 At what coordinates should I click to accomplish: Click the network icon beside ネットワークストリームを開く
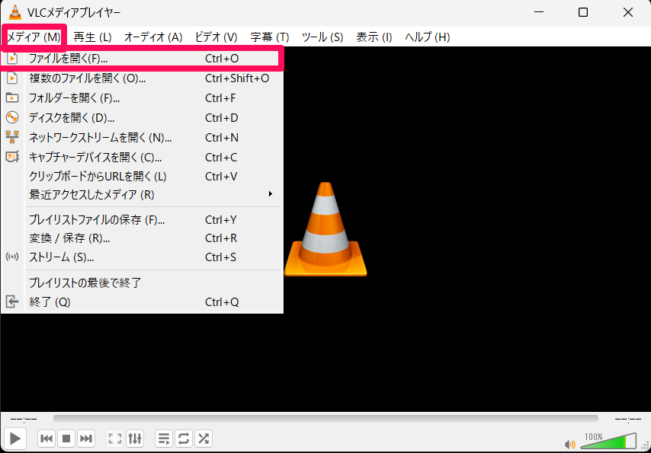[12, 137]
